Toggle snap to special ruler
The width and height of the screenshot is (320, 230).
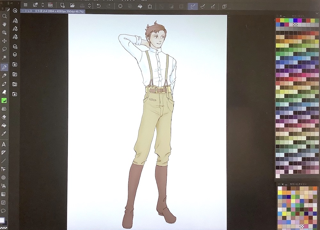pyautogui.click(x=203, y=6)
